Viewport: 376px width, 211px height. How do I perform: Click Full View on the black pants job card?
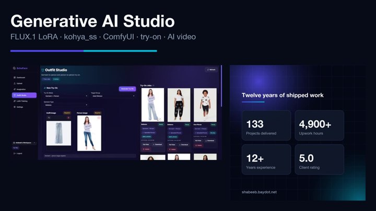coord(172,145)
